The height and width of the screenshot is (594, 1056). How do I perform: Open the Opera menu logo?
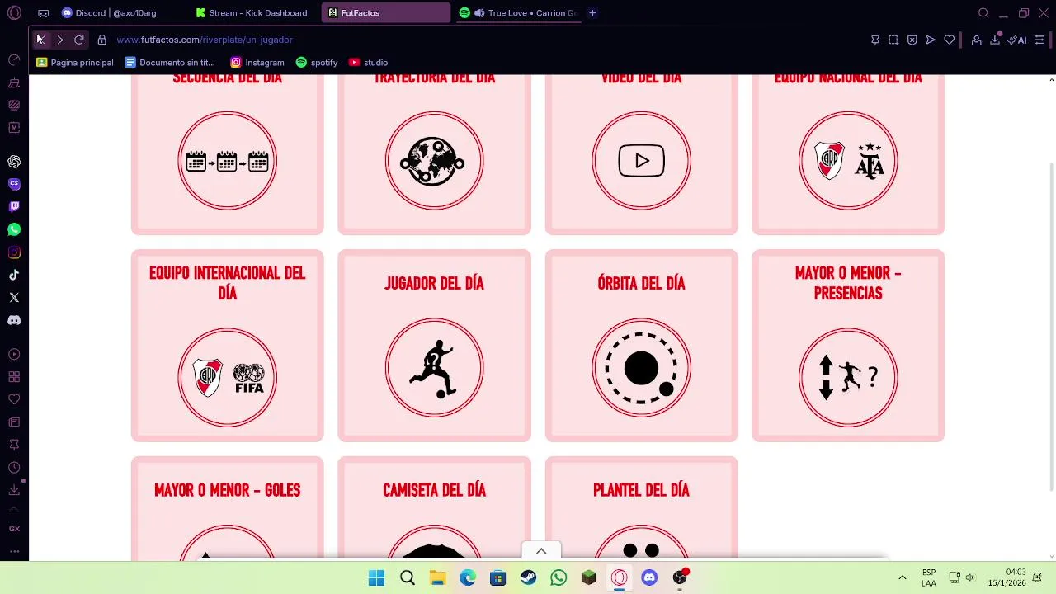pyautogui.click(x=14, y=13)
